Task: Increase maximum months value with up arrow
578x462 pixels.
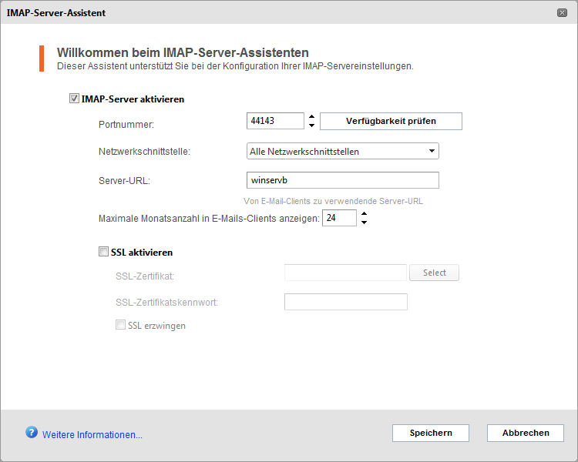Action: point(364,214)
